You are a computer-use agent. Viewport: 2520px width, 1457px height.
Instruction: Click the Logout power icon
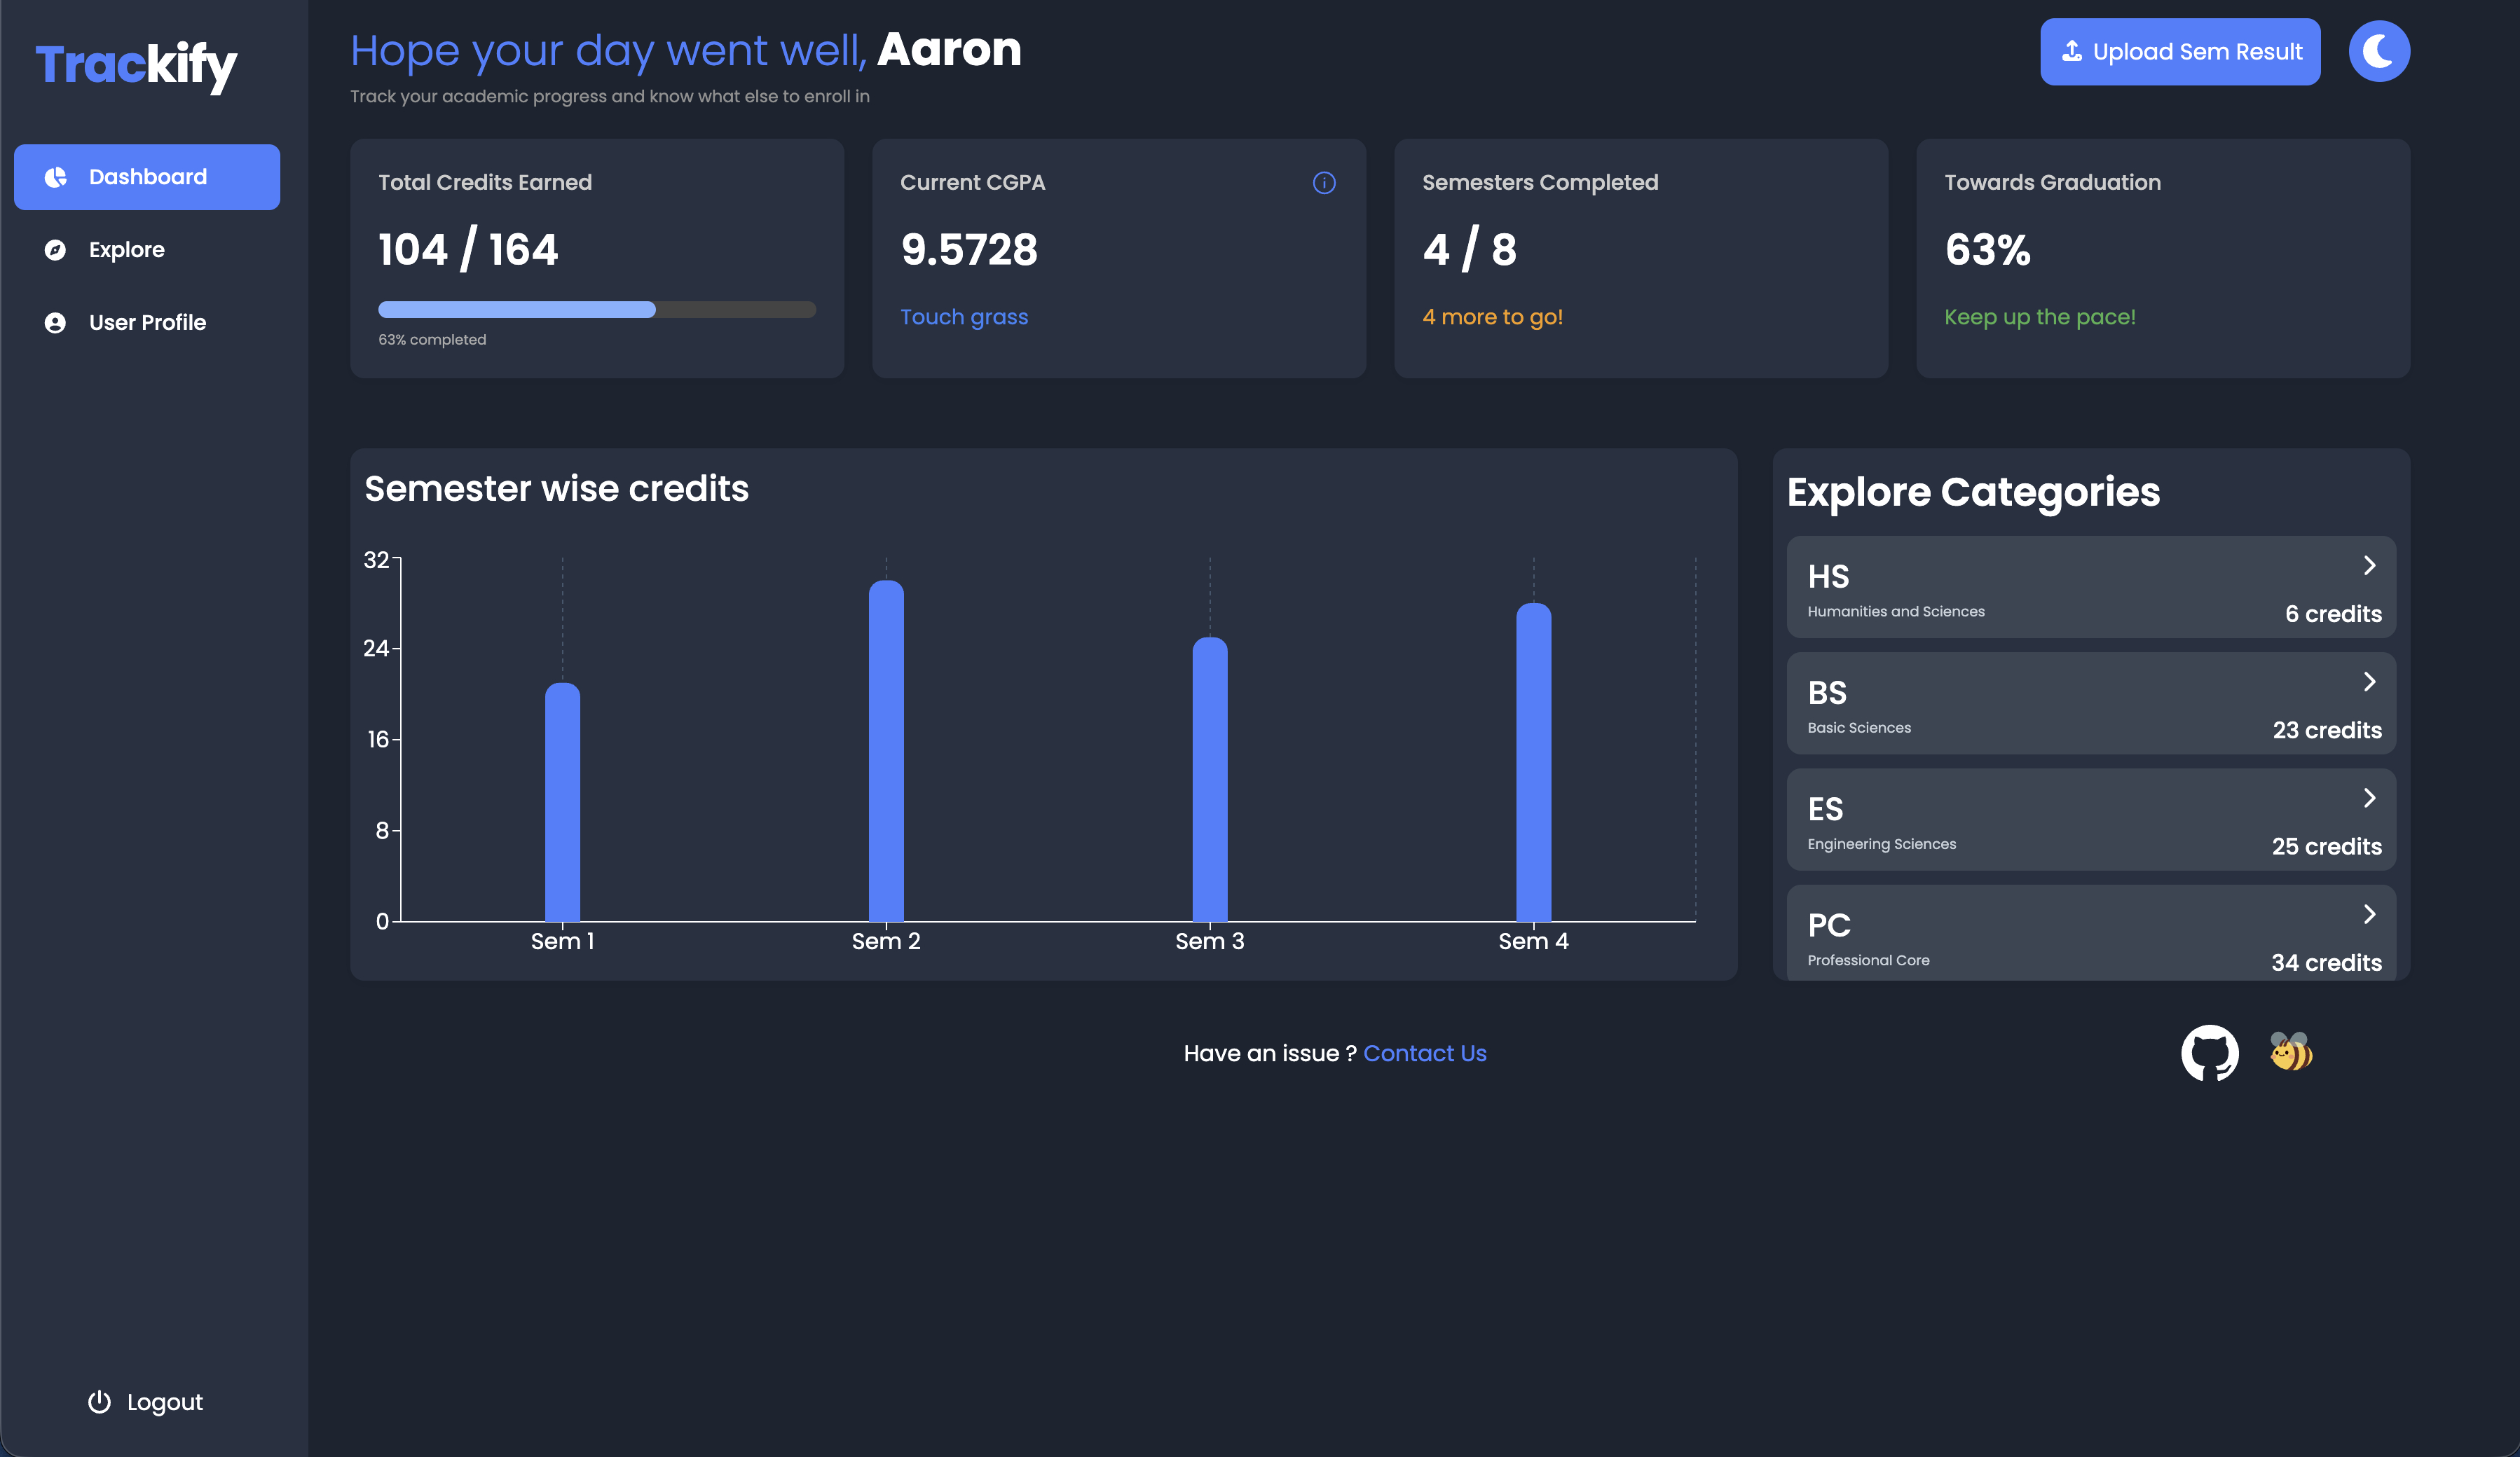click(99, 1401)
